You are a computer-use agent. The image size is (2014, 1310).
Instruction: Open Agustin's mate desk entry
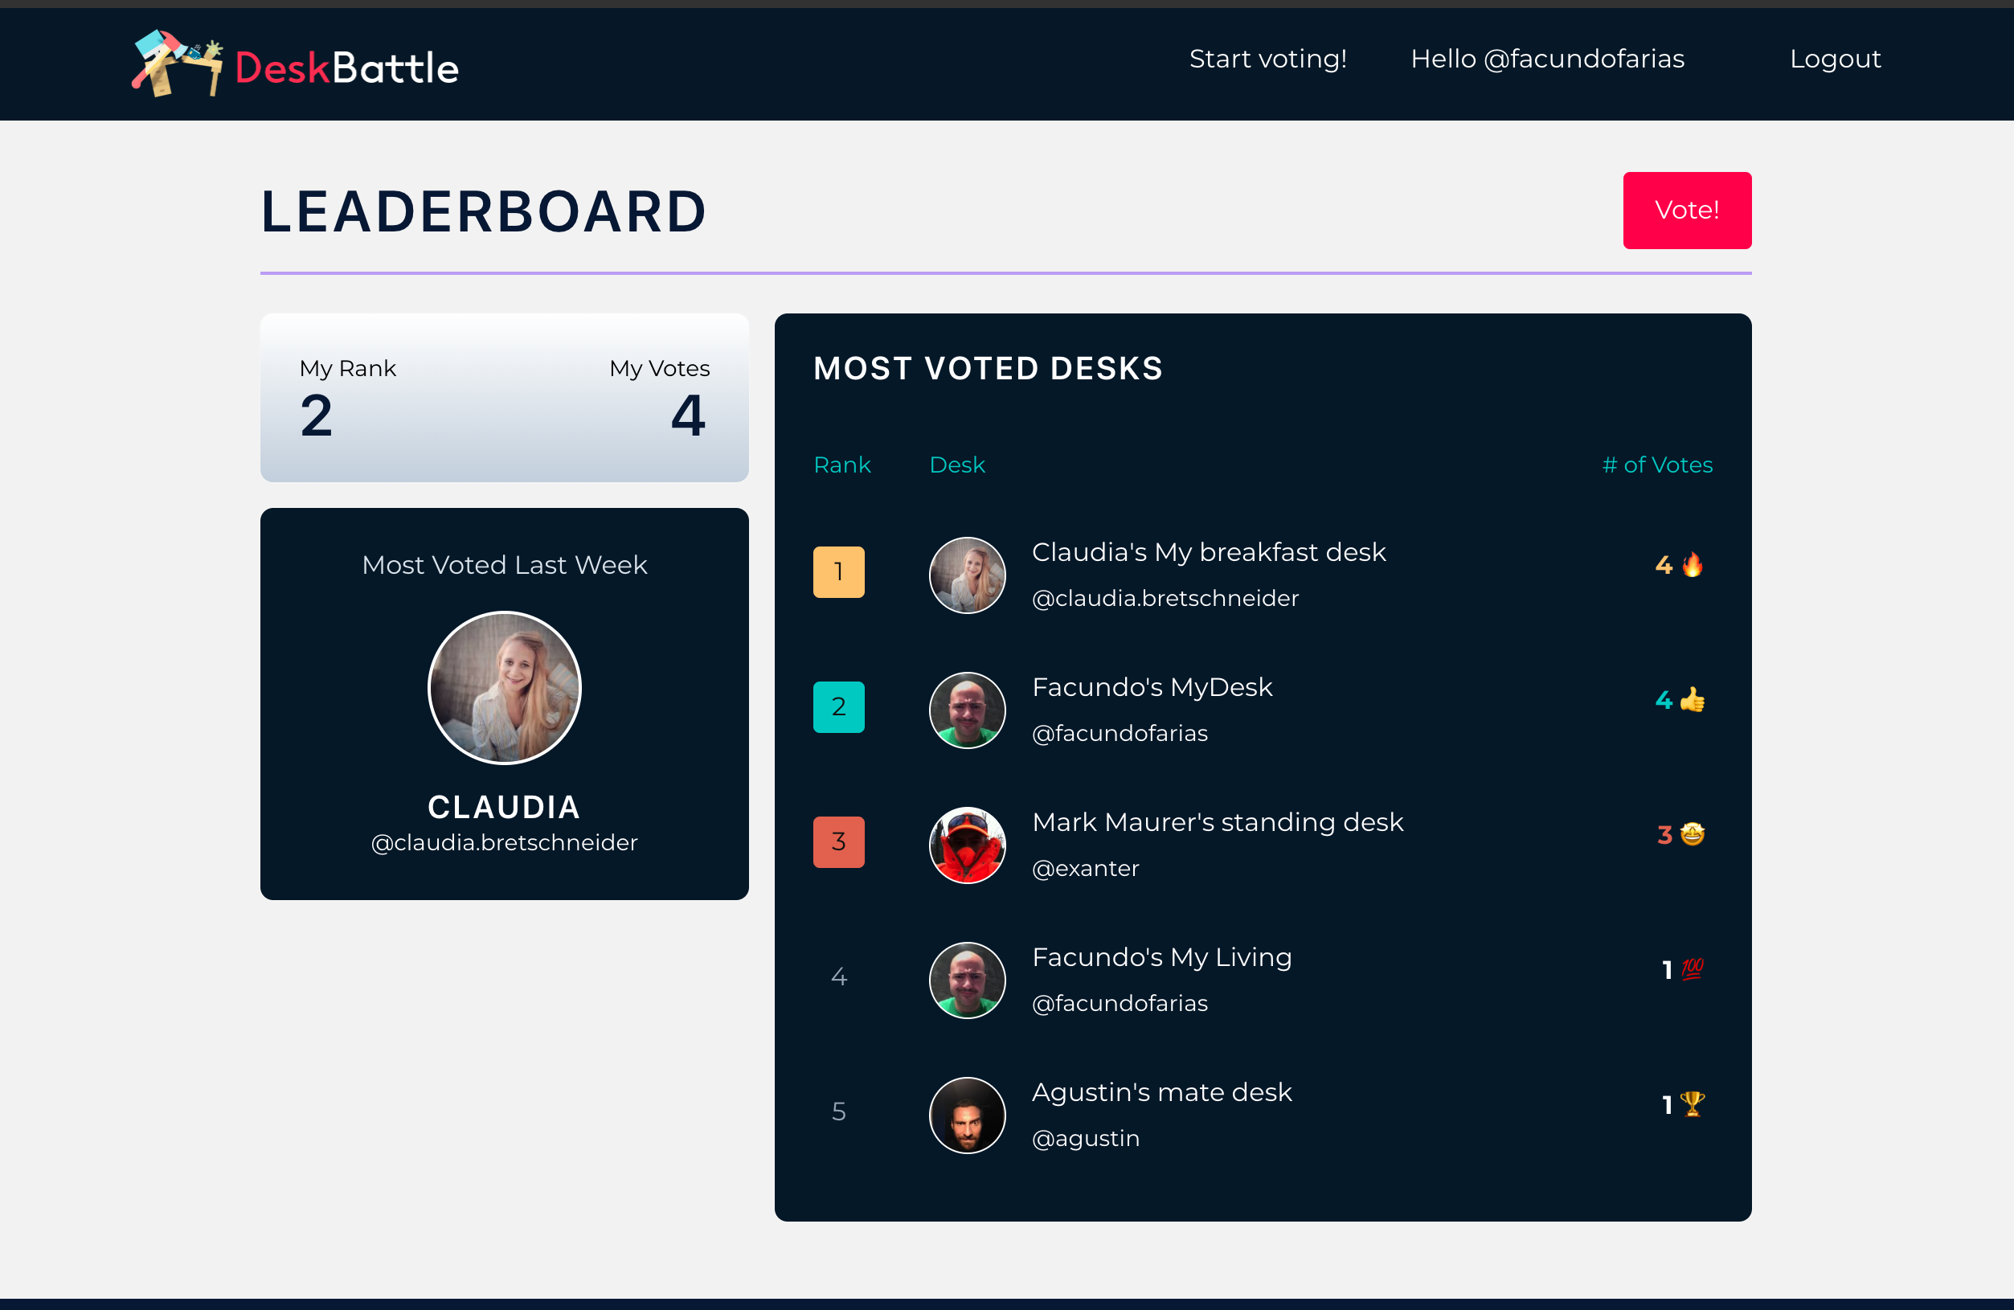click(1162, 1091)
